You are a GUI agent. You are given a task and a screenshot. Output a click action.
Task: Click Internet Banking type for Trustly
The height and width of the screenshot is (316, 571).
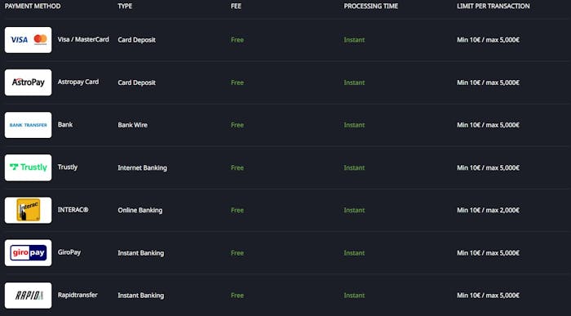tap(143, 167)
